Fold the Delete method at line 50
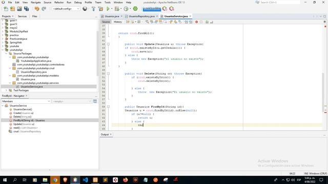This screenshot has height=184, width=328. coord(108,74)
